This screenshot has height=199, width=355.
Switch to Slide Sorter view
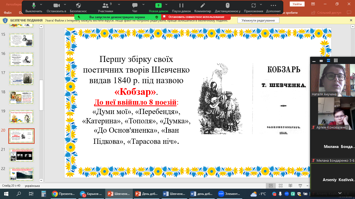(x=281, y=186)
